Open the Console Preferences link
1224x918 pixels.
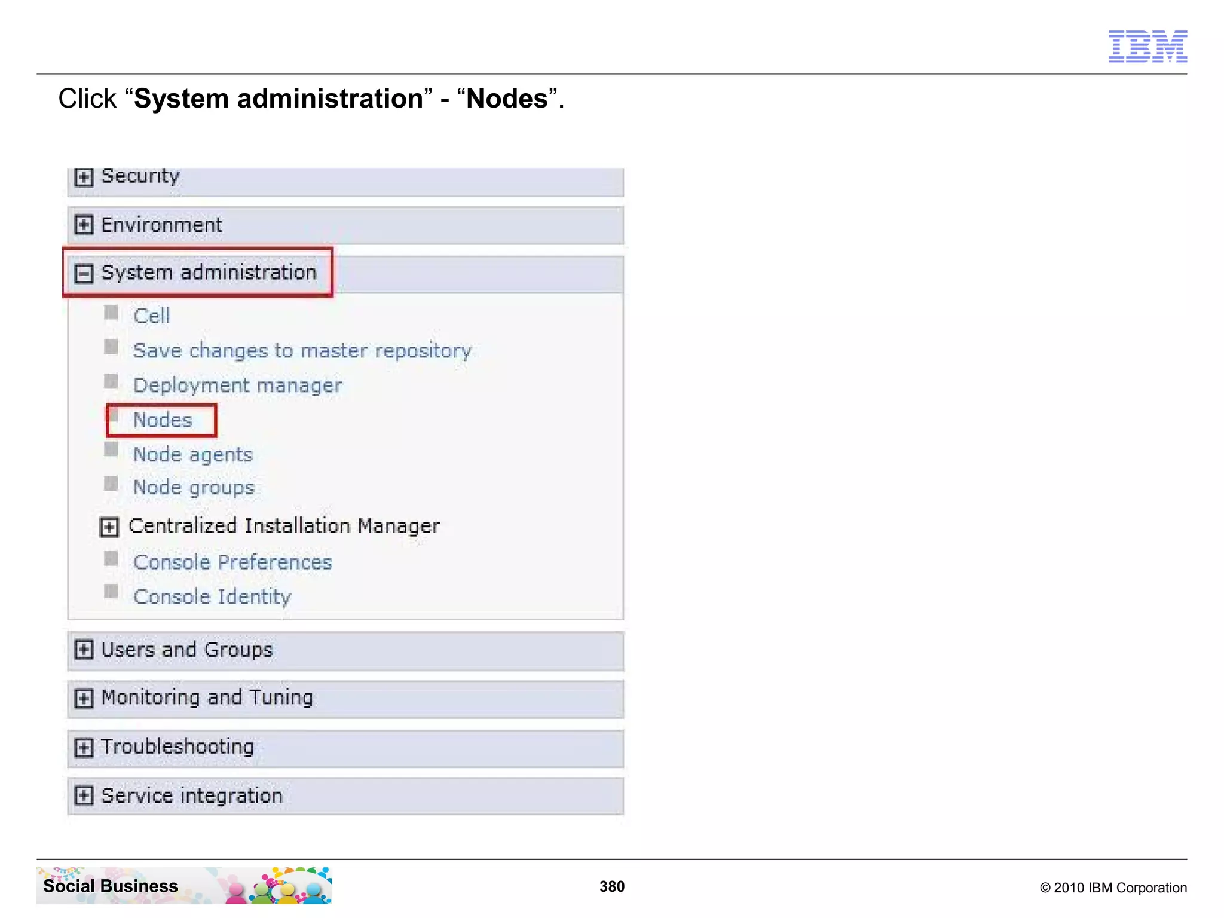click(x=232, y=562)
